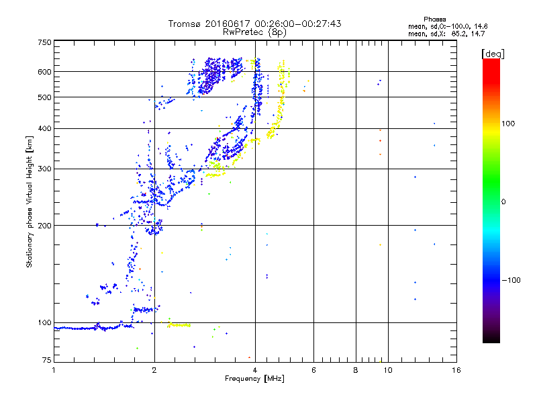Viewport: 537px width, 403px height.
Task: Click the x-axis '4' tick label
Action: click(255, 370)
